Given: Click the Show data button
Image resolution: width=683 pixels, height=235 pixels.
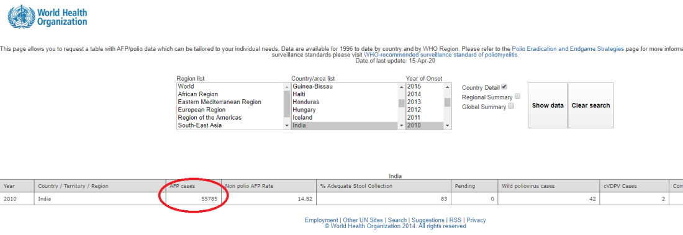Looking at the screenshot, I should click(548, 105).
